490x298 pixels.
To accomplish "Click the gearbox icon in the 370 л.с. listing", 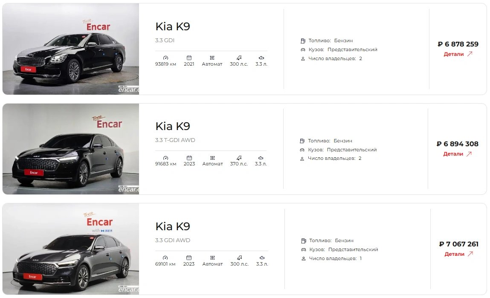I will point(212,158).
